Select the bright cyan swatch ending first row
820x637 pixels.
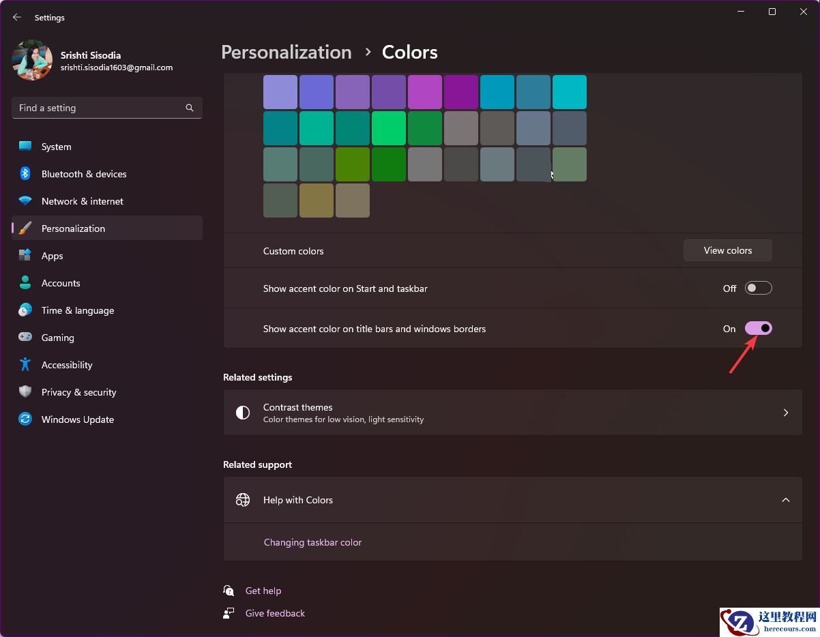point(570,92)
